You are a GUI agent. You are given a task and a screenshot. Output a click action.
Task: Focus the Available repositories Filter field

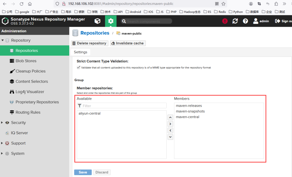click(x=122, y=106)
